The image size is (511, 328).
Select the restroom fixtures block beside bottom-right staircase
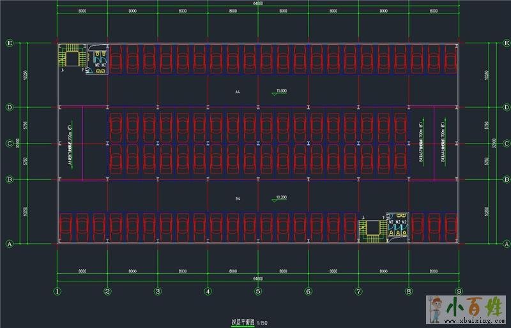tap(397, 227)
